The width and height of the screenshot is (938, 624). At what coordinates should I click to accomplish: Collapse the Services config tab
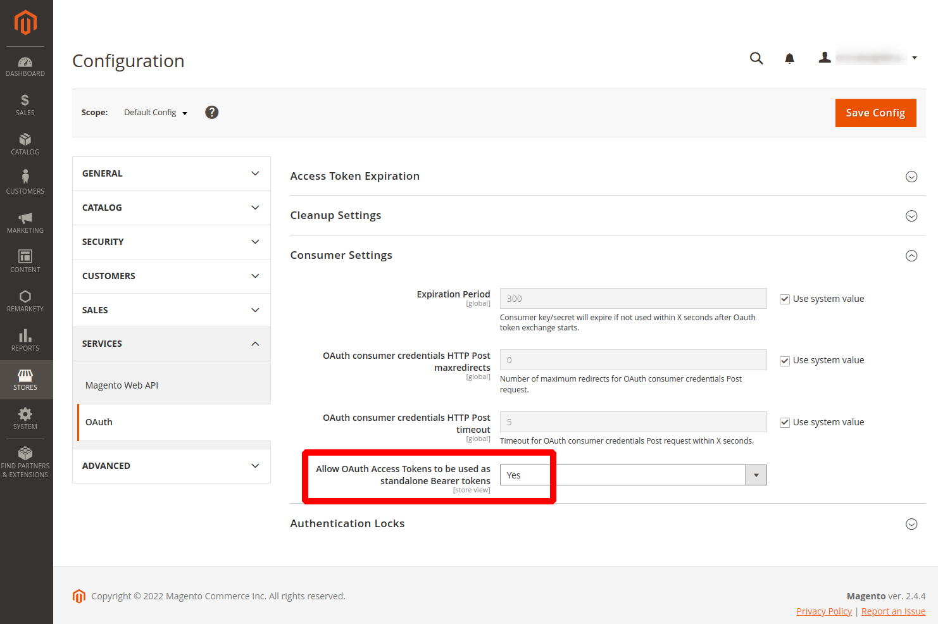(x=172, y=344)
